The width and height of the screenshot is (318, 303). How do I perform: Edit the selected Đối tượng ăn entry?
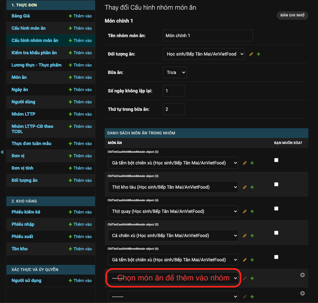click(x=251, y=54)
